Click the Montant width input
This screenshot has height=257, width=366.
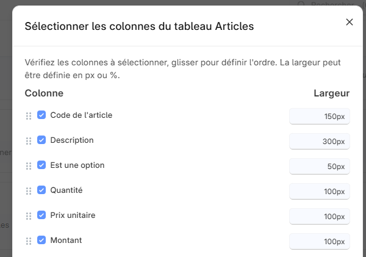click(x=320, y=242)
